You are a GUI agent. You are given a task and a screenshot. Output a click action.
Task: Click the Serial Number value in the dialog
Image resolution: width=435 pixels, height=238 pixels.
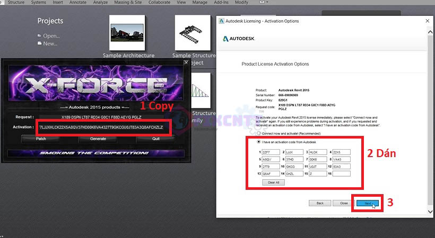[288, 95]
